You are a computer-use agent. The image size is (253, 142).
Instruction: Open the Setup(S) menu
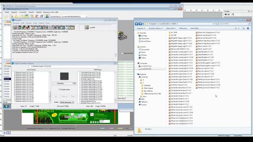14,12
